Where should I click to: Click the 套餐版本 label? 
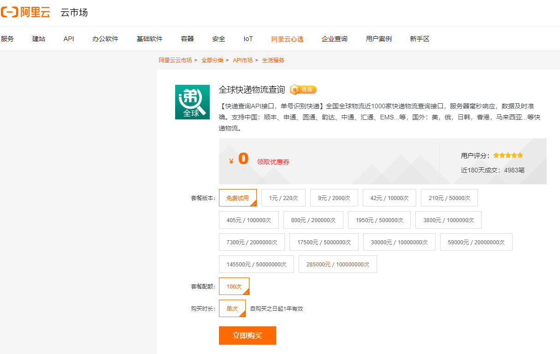click(x=203, y=198)
